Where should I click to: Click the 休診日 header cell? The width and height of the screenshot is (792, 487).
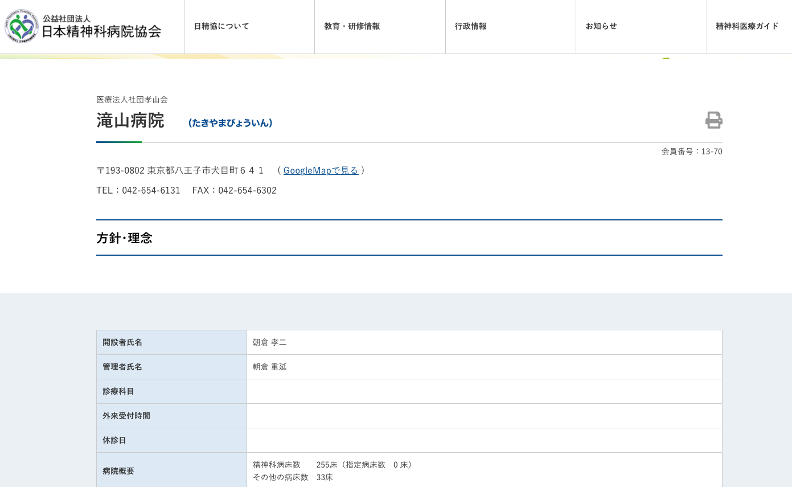[171, 440]
